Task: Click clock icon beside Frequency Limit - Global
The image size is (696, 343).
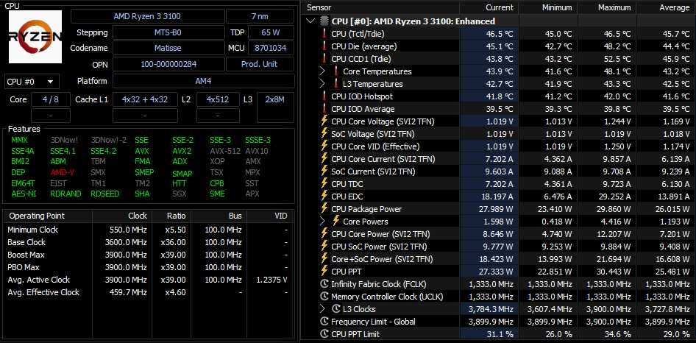Action: point(324,321)
